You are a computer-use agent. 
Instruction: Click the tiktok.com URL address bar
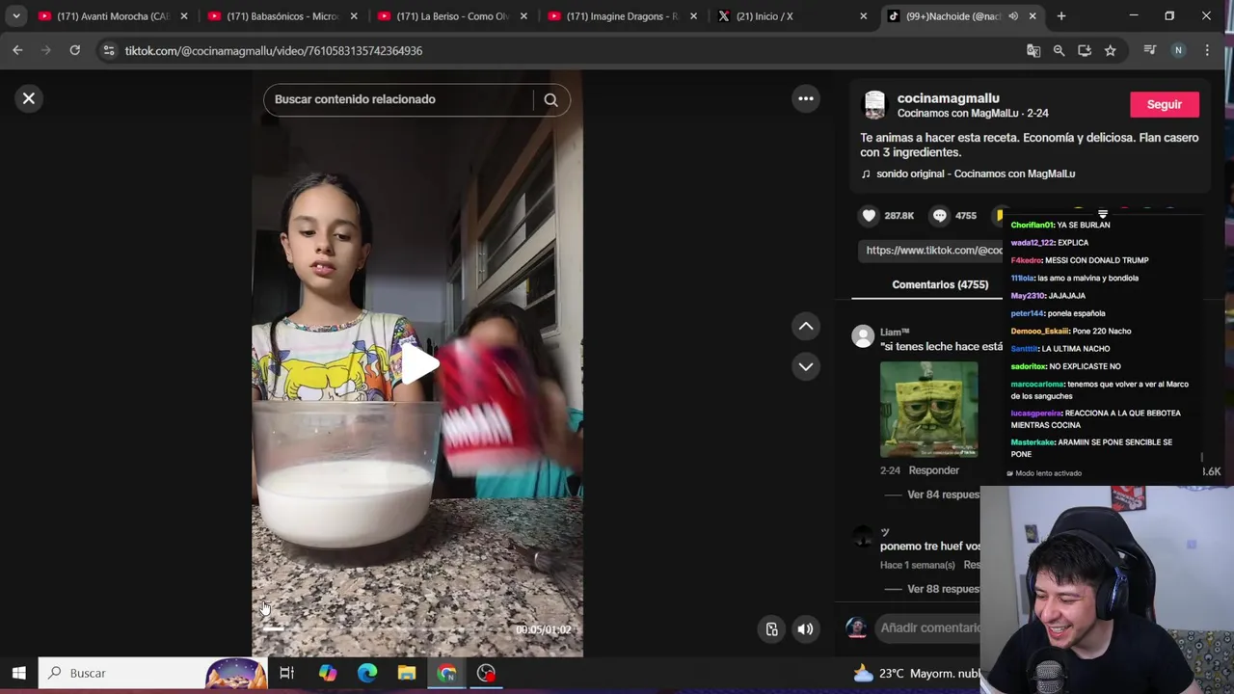pyautogui.click(x=274, y=50)
